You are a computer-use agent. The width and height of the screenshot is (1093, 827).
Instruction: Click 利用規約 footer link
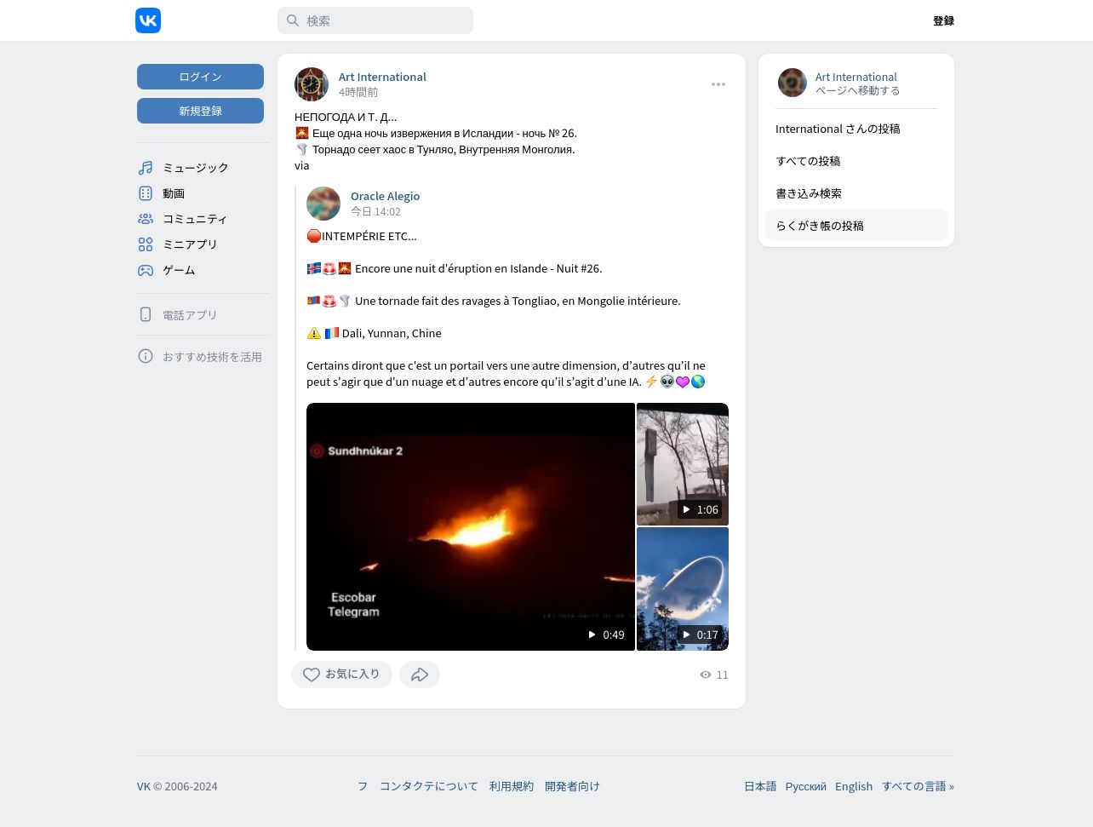[x=512, y=786]
